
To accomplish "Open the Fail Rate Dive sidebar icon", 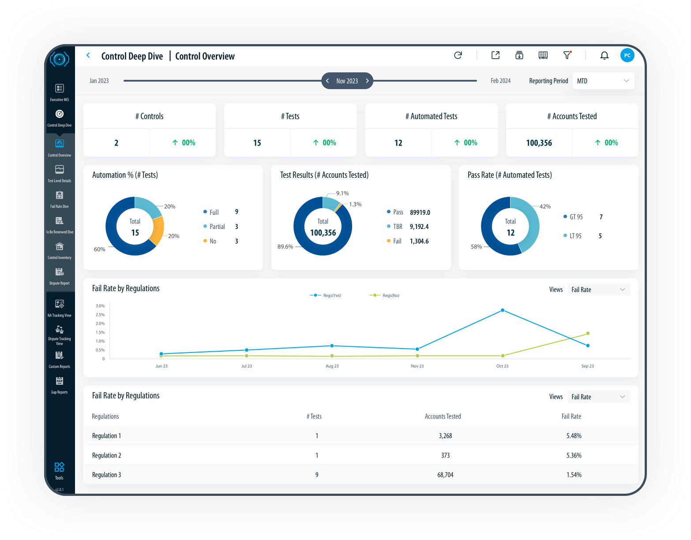I will (x=60, y=199).
